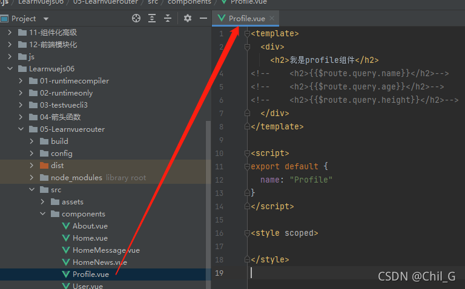Click the Profile.vue breadcrumb segment
Viewport: 465px width, 289px height.
(248, 2)
